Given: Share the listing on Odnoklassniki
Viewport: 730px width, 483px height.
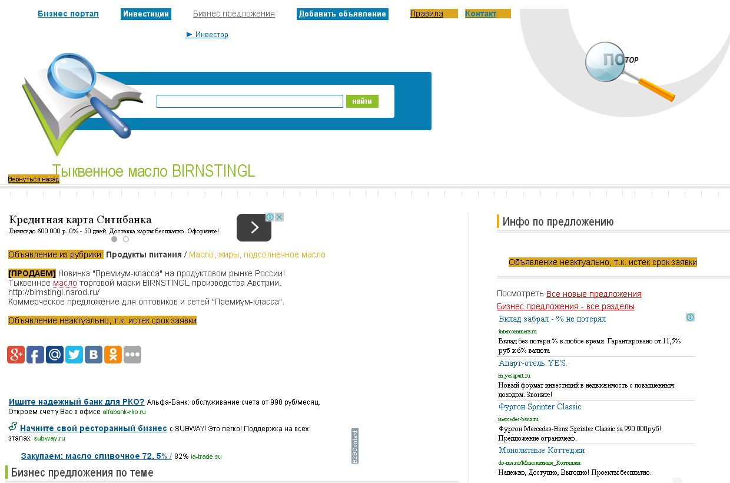Looking at the screenshot, I should point(113,355).
